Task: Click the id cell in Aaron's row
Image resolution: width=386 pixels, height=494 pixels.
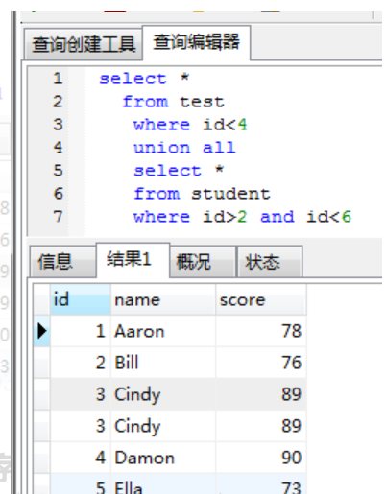Action: click(81, 331)
